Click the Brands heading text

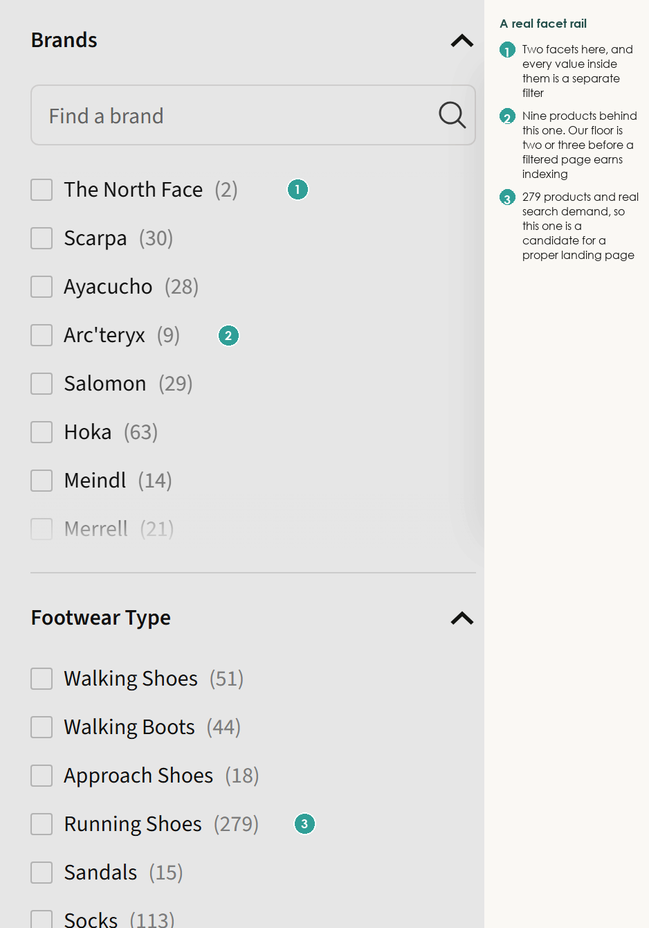tap(64, 40)
